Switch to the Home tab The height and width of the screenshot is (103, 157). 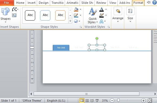coord(20,3)
